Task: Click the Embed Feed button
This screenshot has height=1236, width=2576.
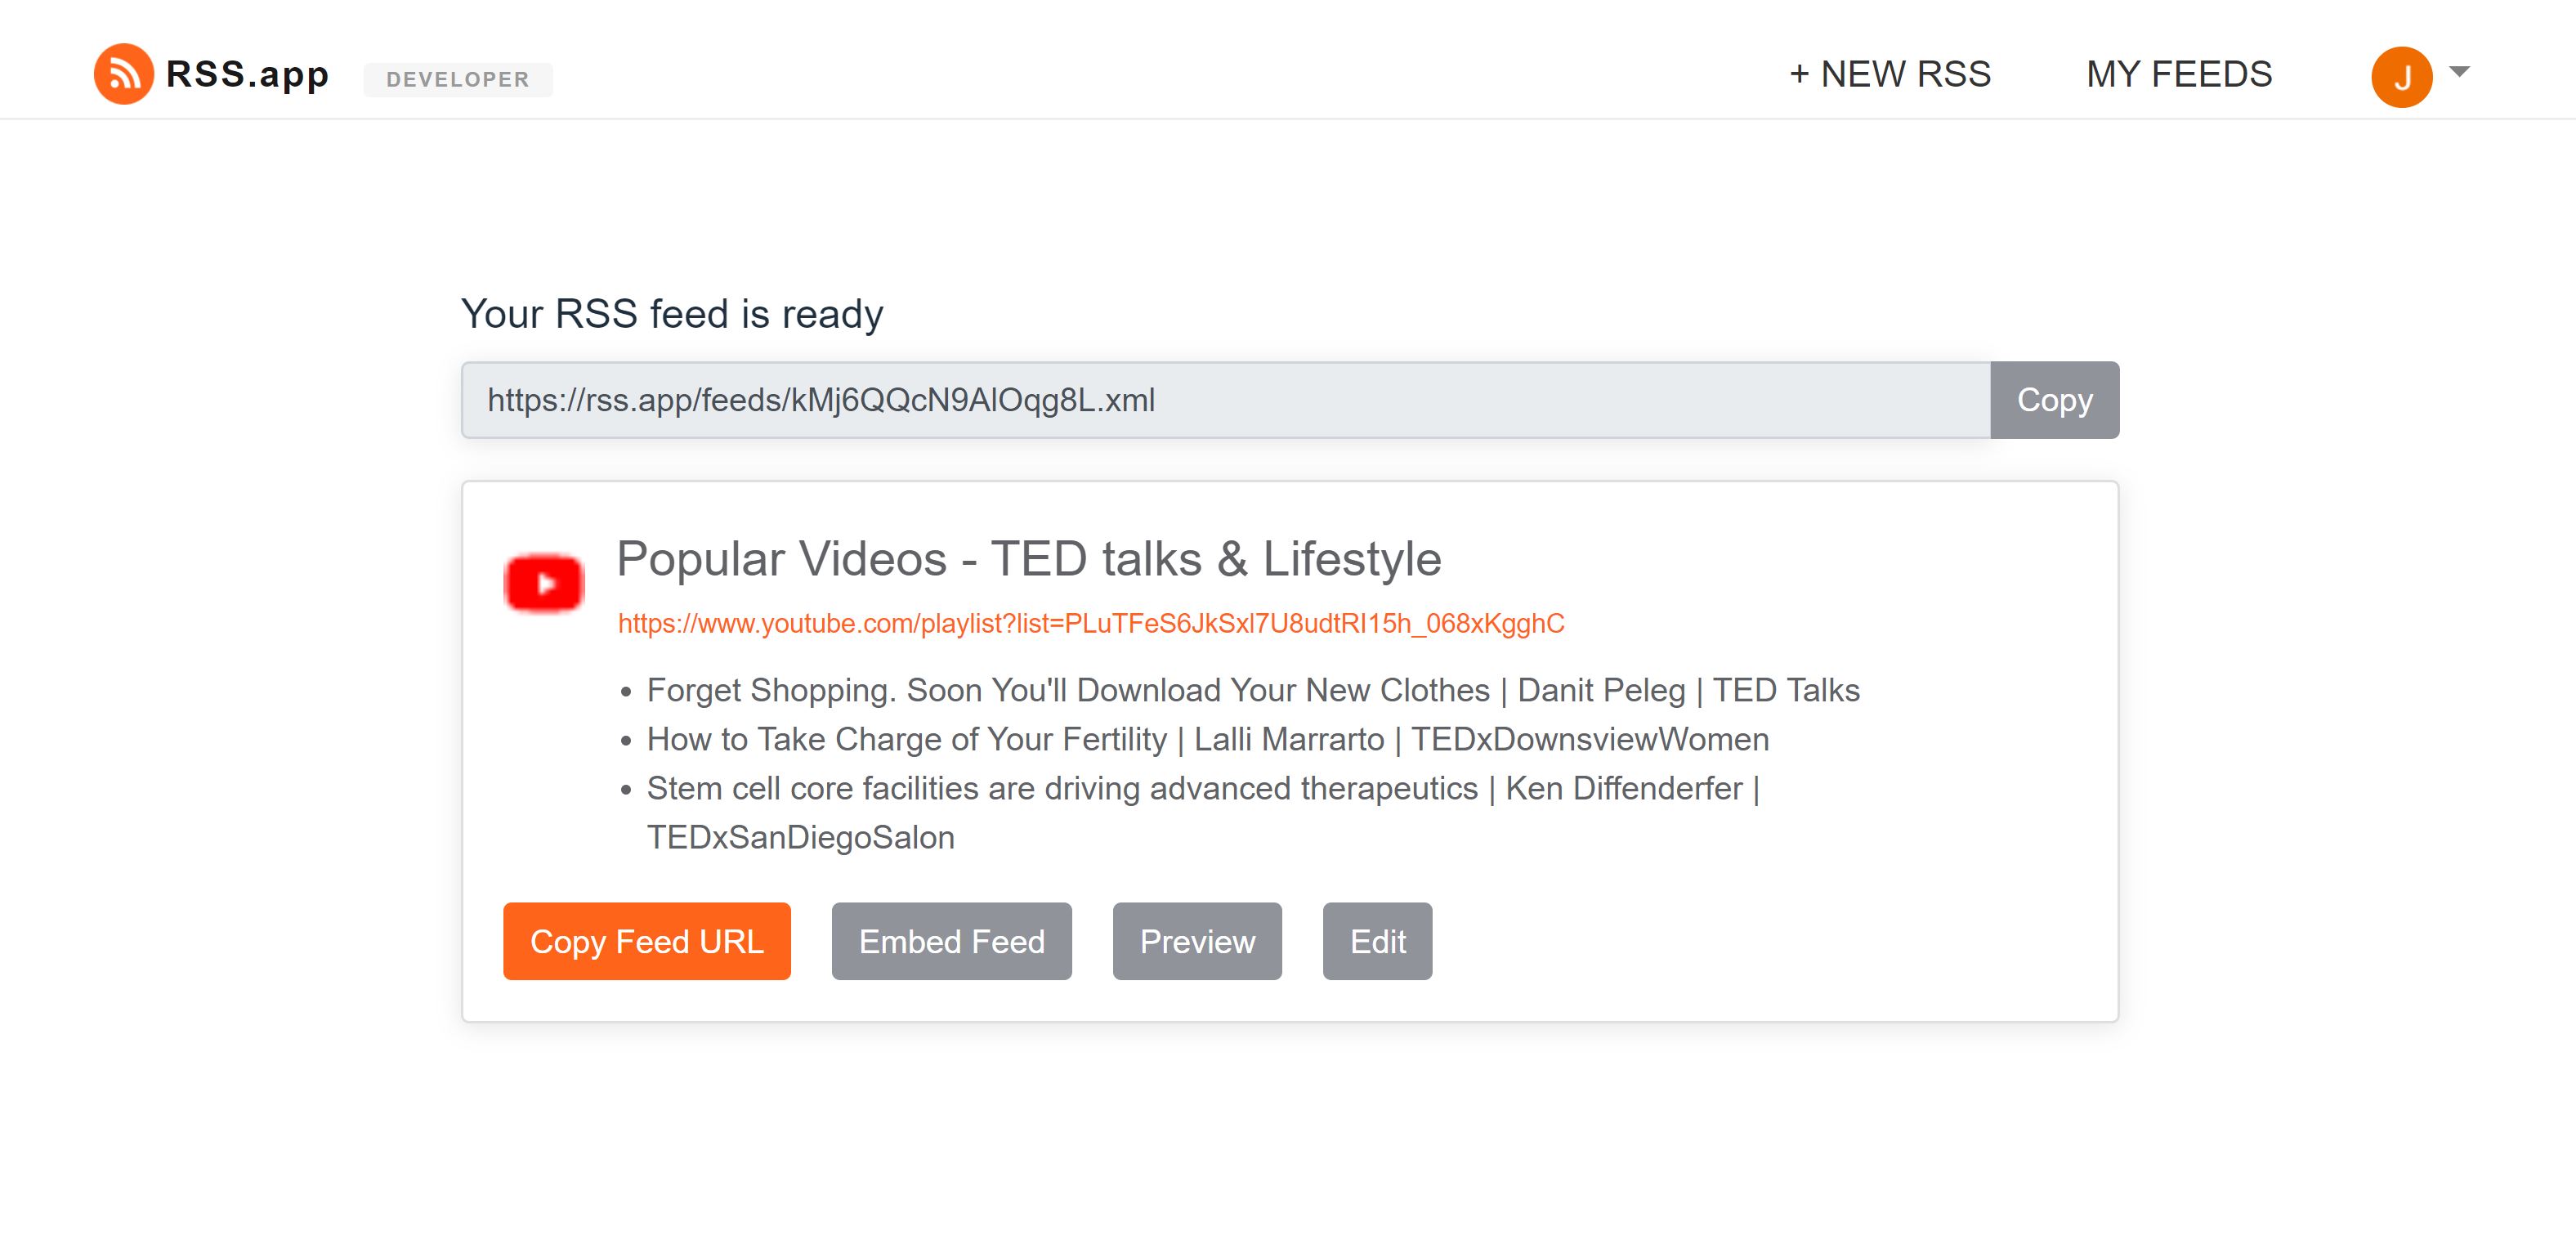Action: [951, 941]
